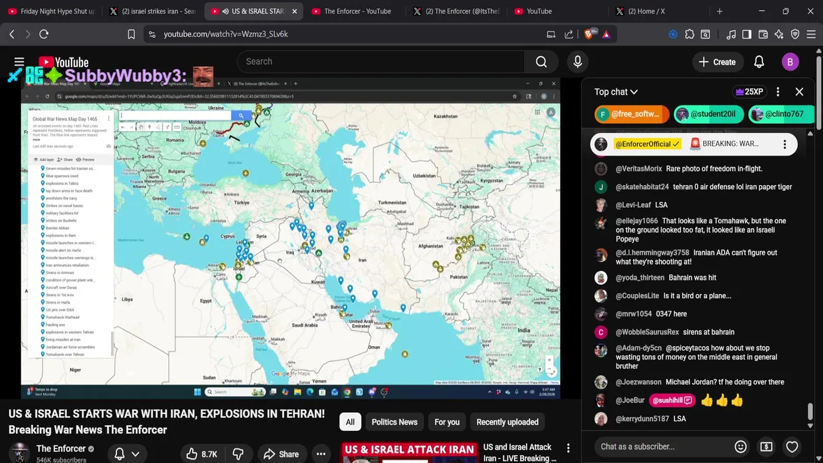Open Brave Rewards triangle icon
823x463 pixels.
(606, 34)
